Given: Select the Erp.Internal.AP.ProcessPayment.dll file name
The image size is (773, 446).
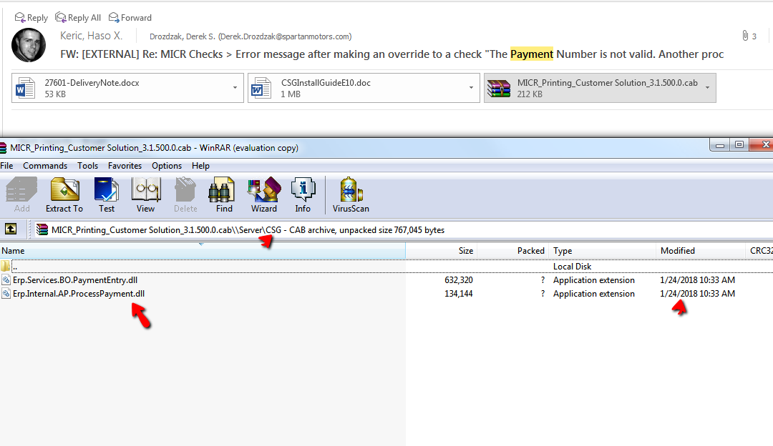Looking at the screenshot, I should click(x=79, y=294).
